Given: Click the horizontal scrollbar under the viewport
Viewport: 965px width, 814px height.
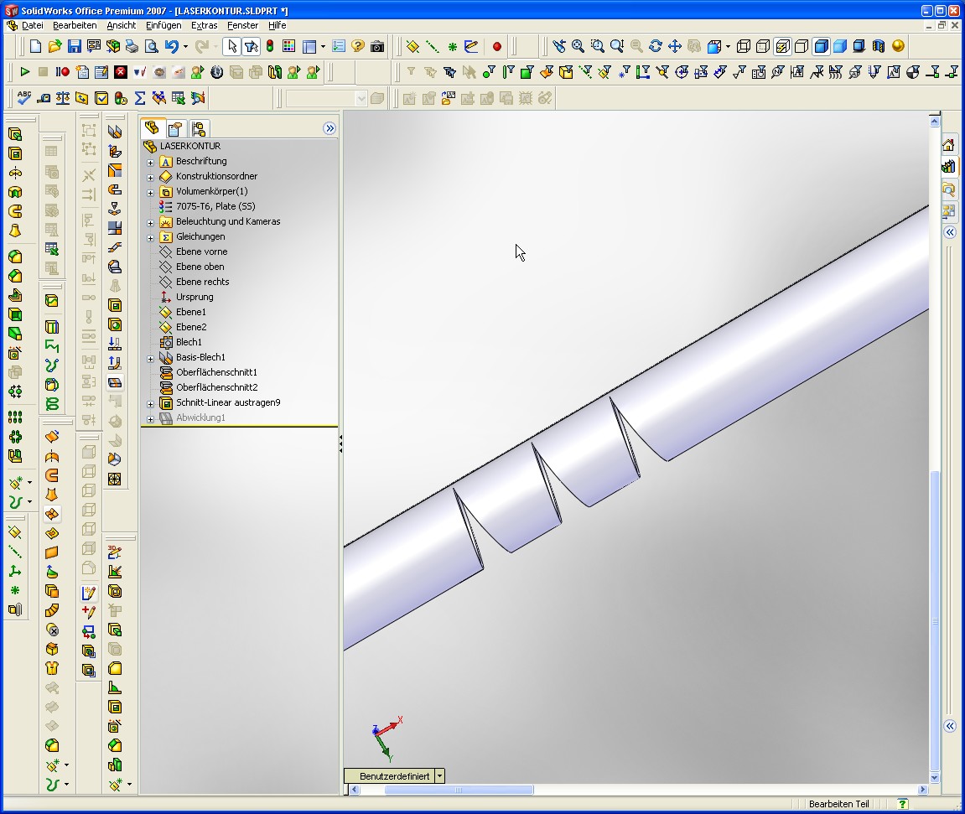Looking at the screenshot, I should [459, 790].
